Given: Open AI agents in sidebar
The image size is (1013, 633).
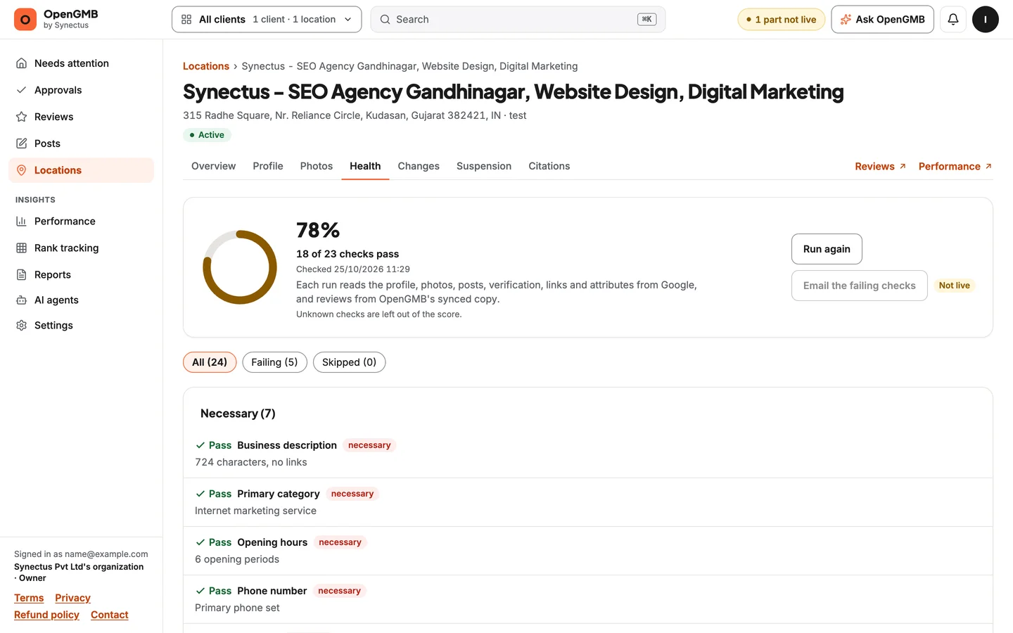Looking at the screenshot, I should coord(81,300).
